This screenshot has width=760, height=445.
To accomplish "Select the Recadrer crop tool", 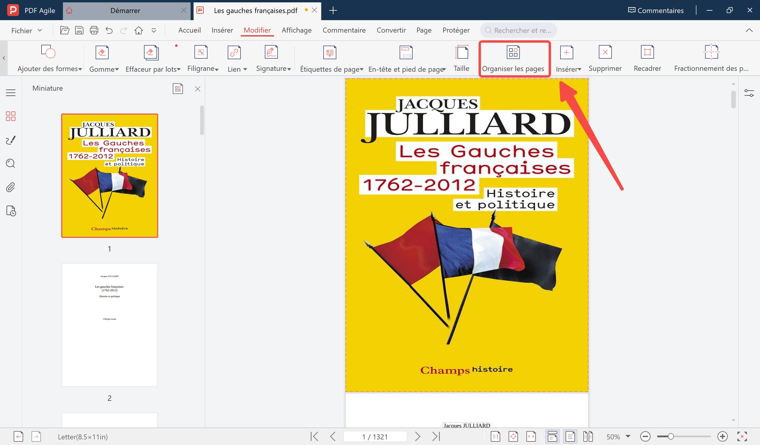I will coord(647,59).
